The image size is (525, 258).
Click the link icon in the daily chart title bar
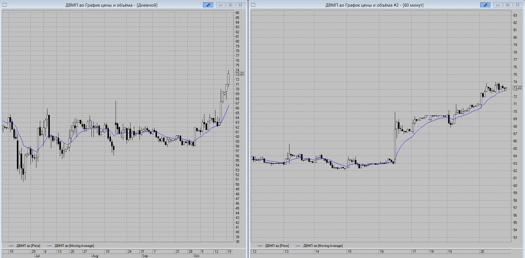coord(208,5)
